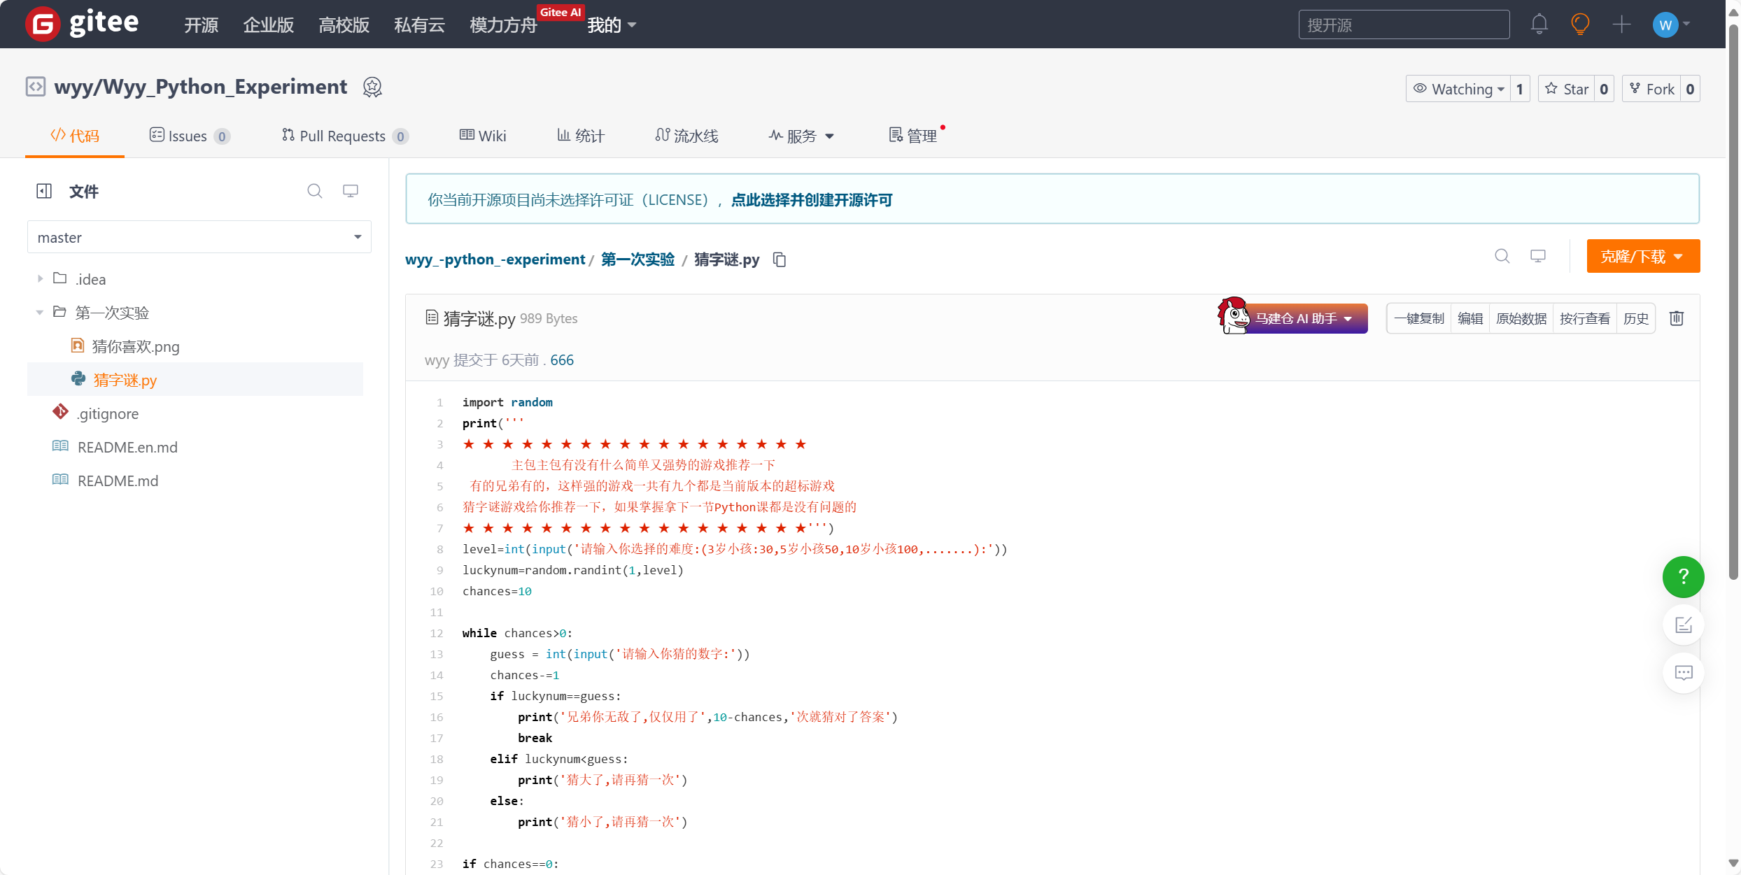Open the 克隆/下载 dropdown button
The height and width of the screenshot is (875, 1741).
(1642, 257)
